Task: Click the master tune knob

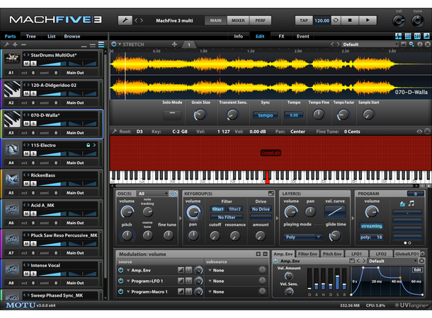Action: (x=417, y=21)
